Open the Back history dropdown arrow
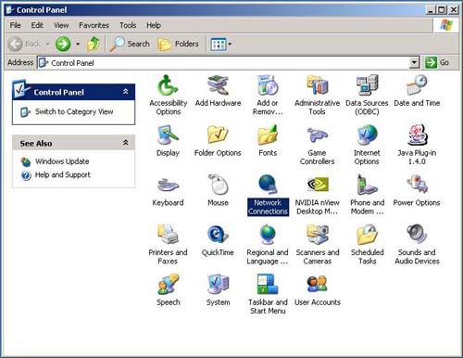The image size is (463, 358). pyautogui.click(x=48, y=44)
